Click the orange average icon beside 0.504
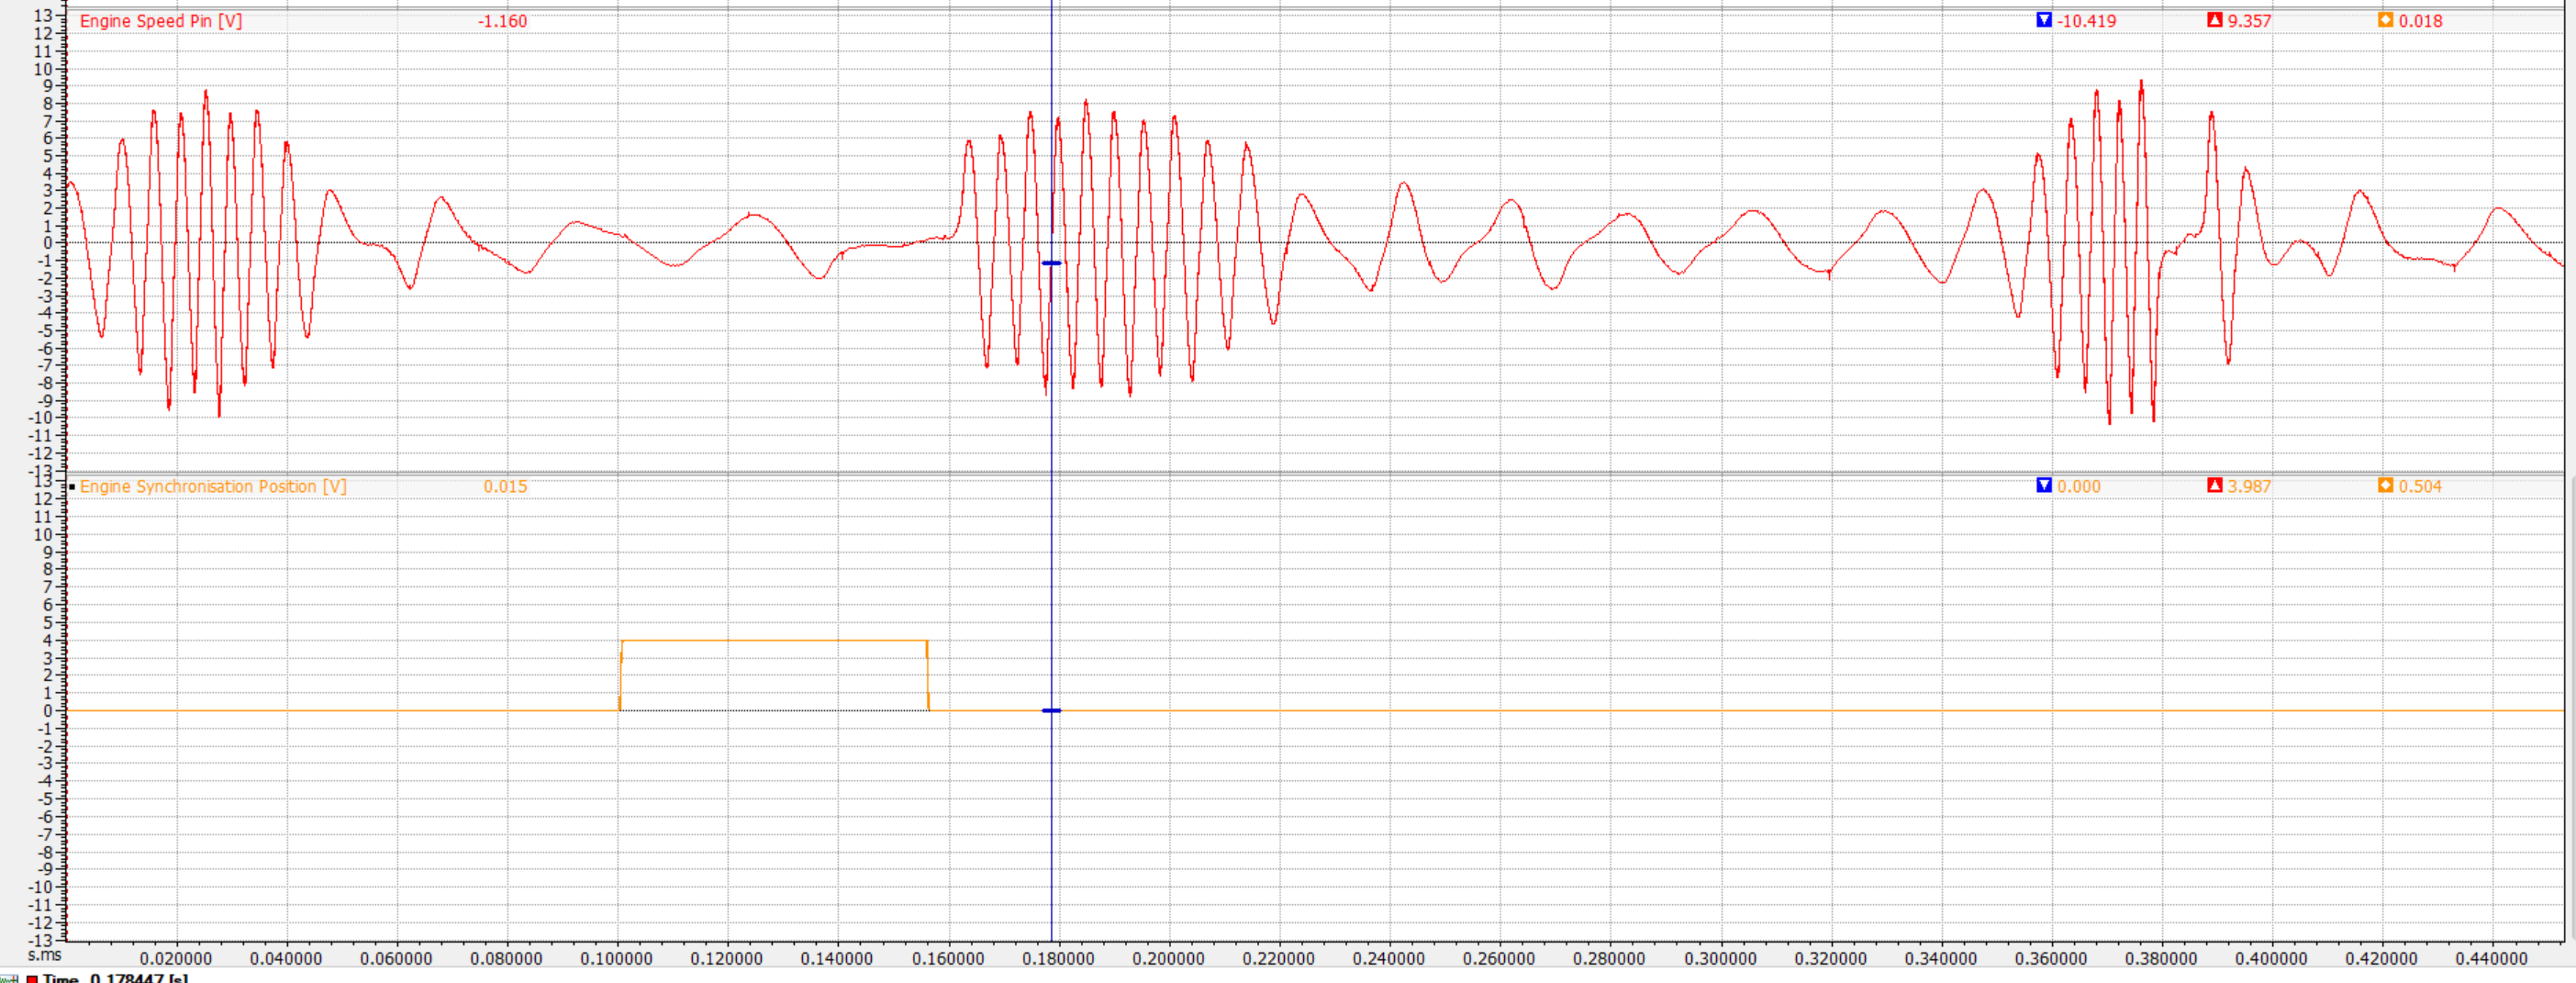The height and width of the screenshot is (983, 2576). [2386, 485]
